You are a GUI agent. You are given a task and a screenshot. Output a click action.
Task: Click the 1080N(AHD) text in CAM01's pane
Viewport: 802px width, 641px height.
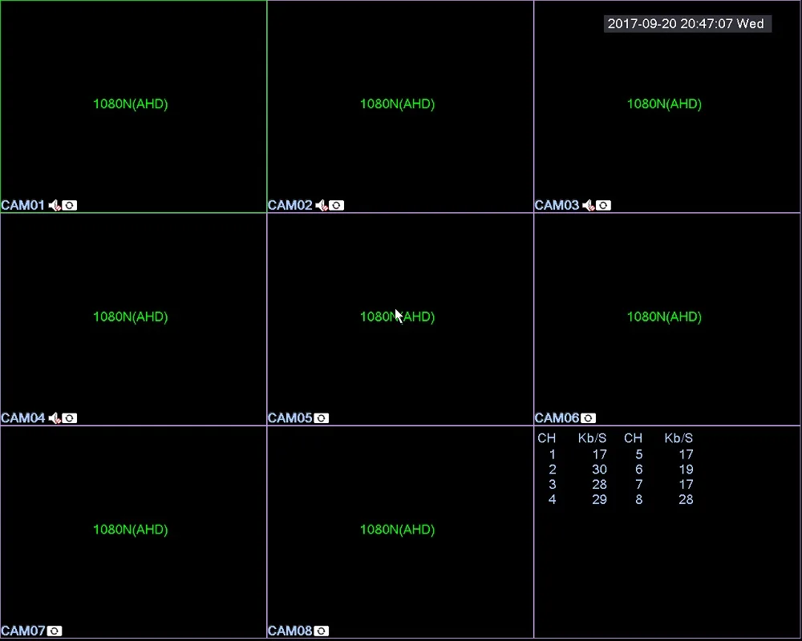coord(131,104)
